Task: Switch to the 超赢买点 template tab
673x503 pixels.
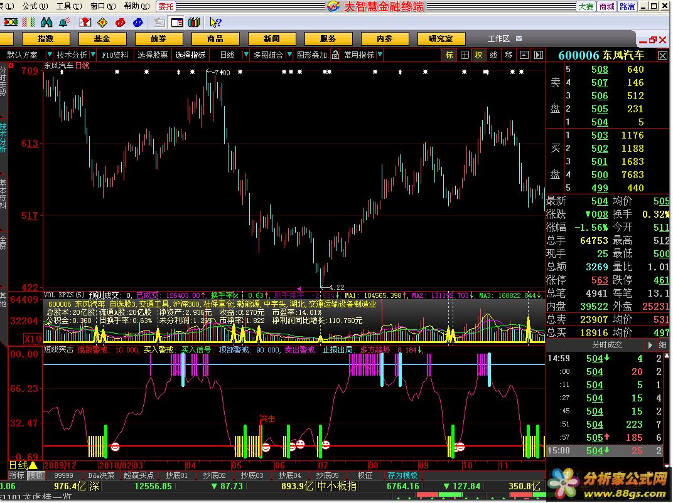Action: (x=139, y=475)
